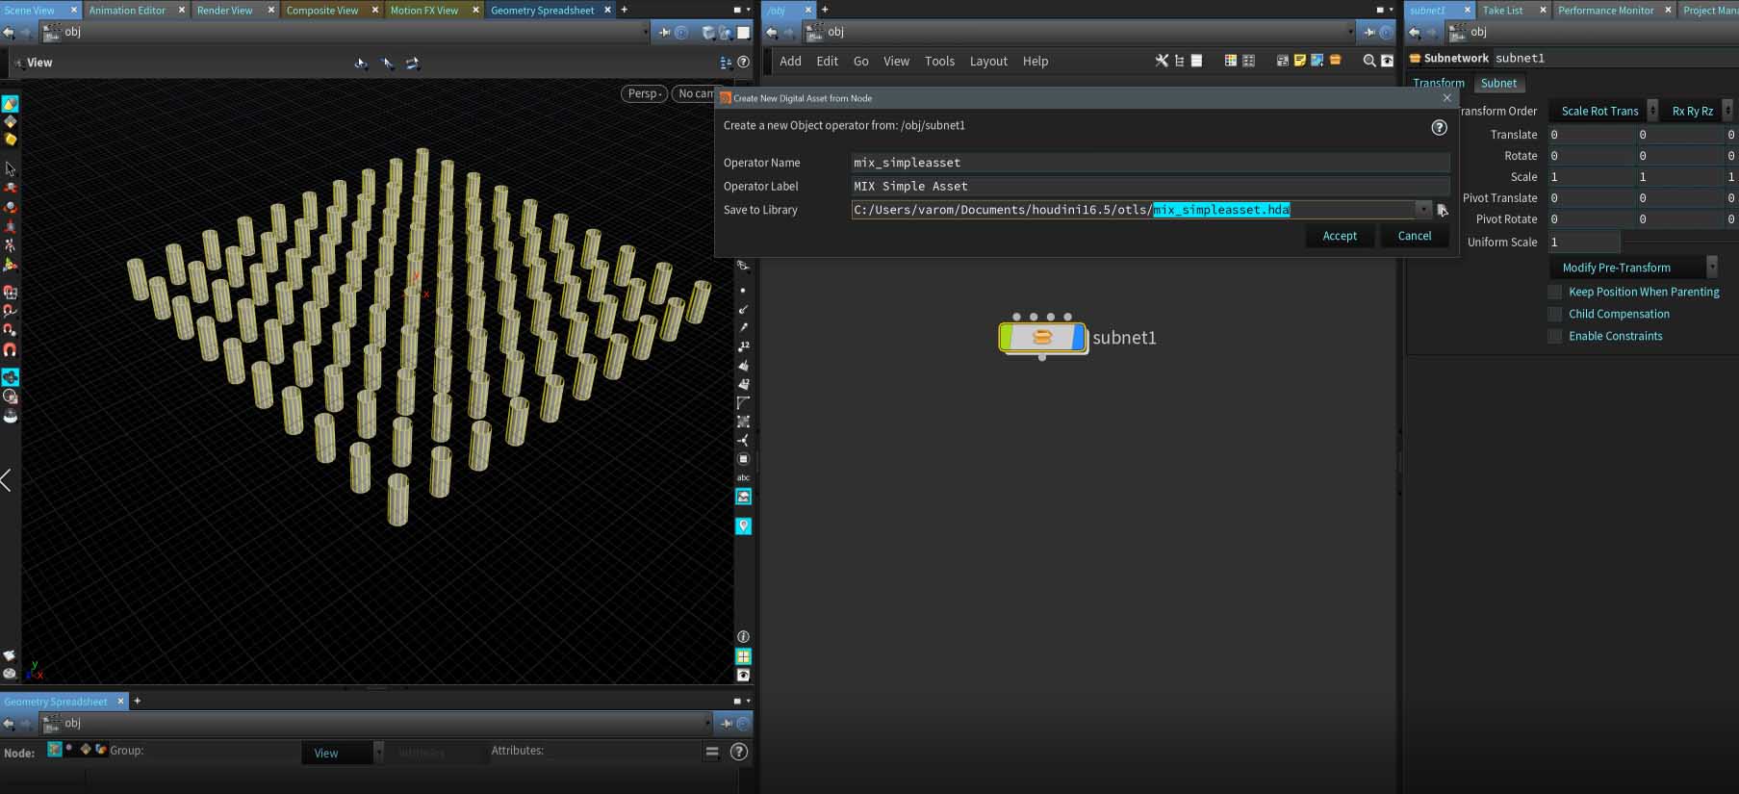
Task: Click the Accept button
Action: click(x=1339, y=236)
